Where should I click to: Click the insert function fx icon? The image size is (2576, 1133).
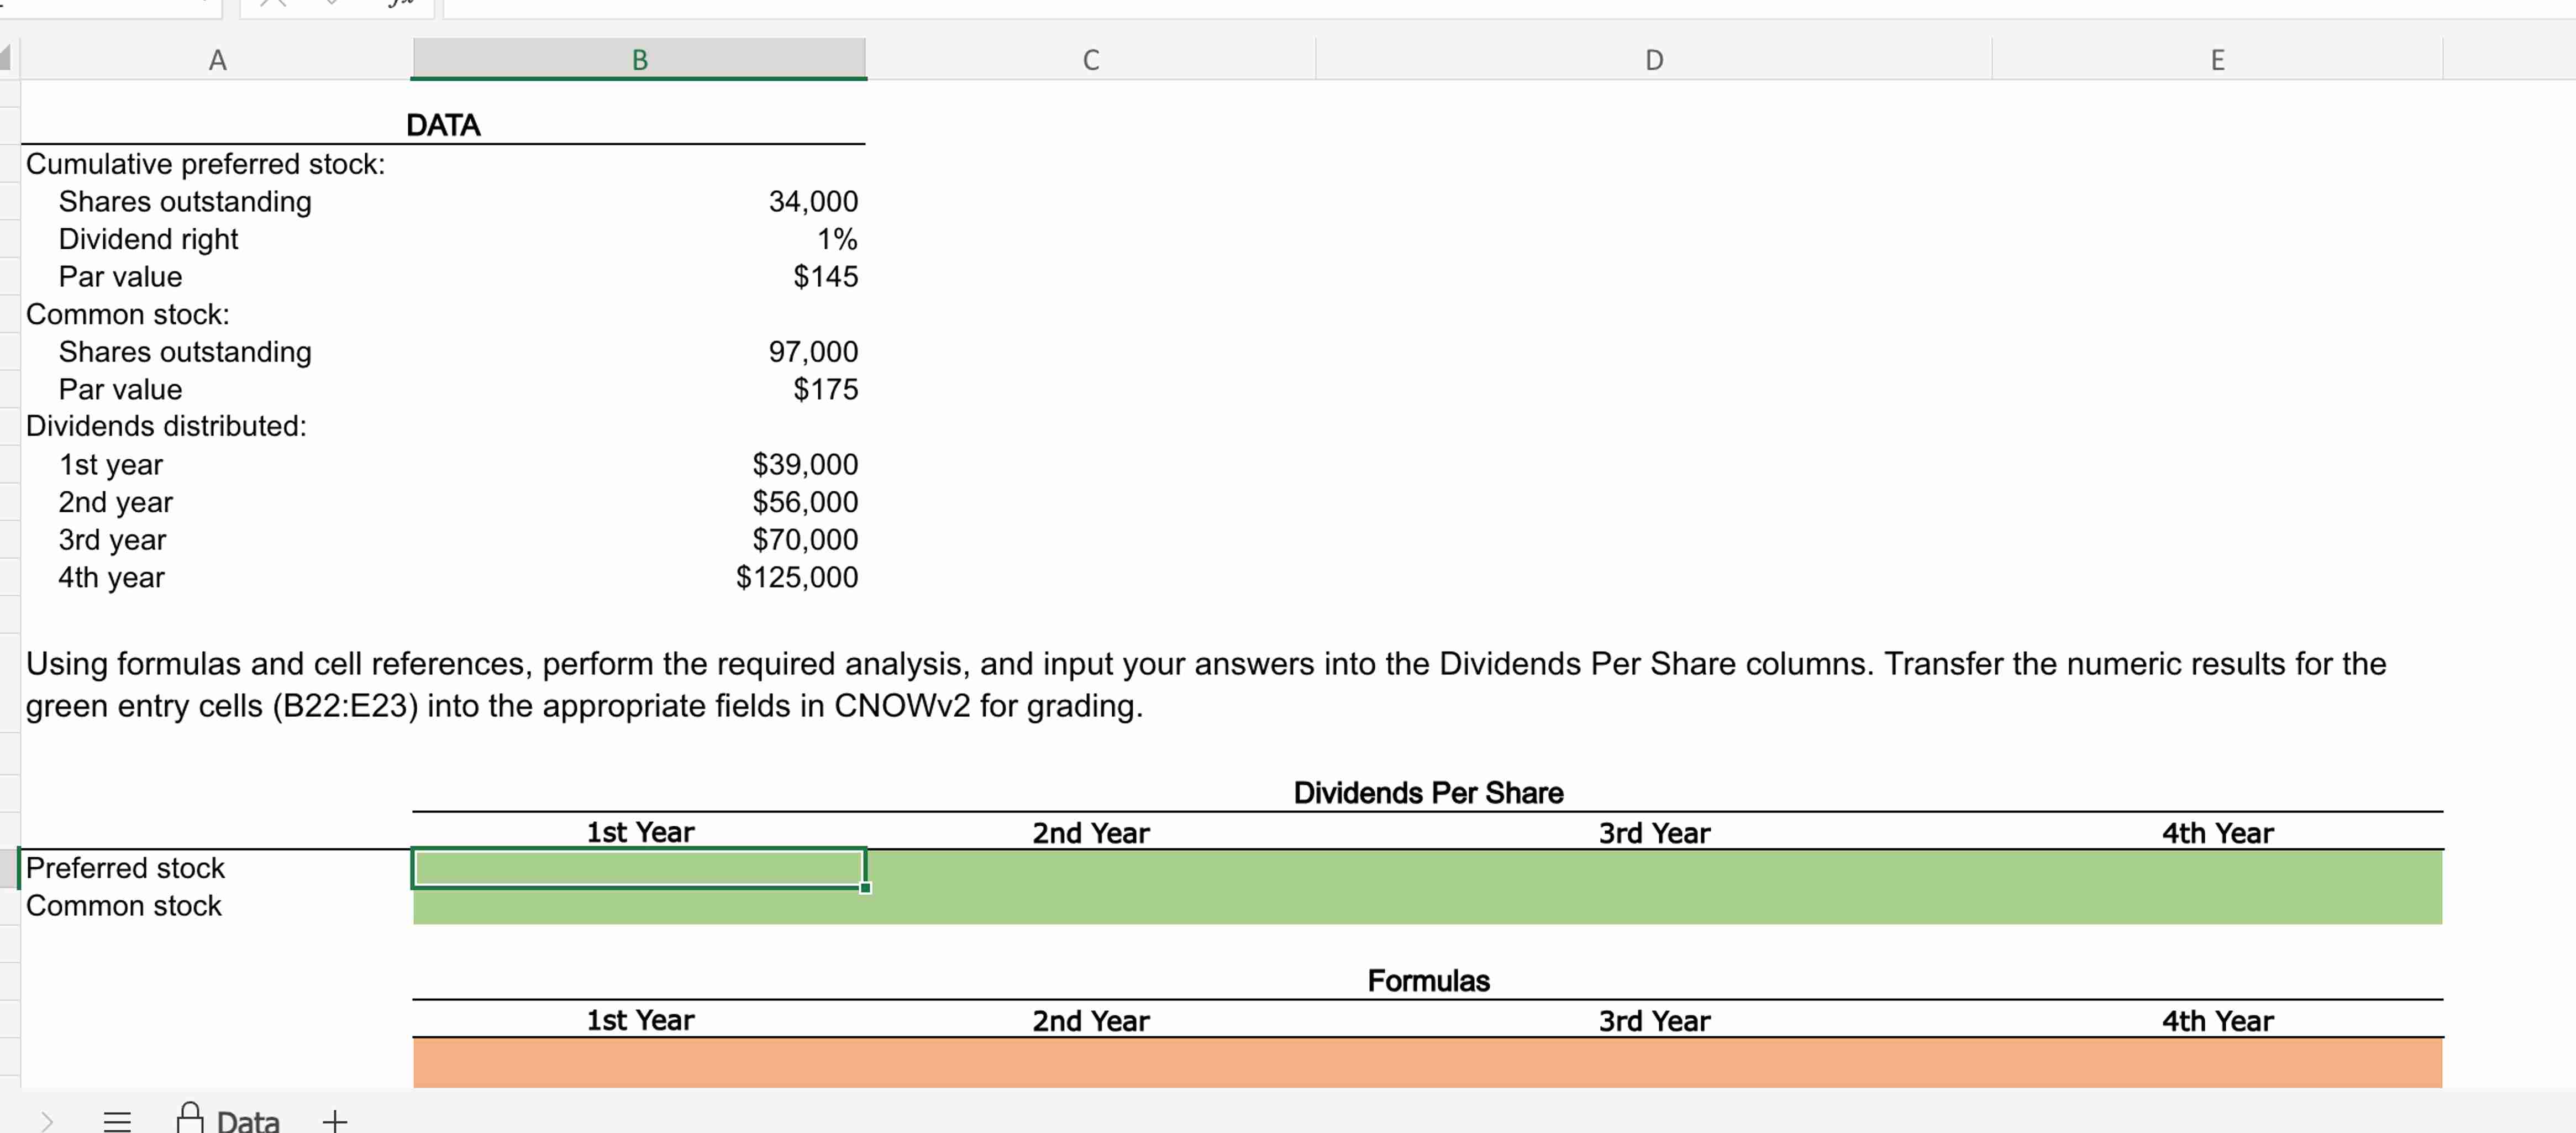tap(400, 5)
